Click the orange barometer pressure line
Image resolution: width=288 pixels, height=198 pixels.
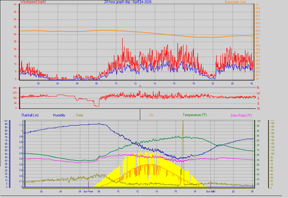[90, 30]
